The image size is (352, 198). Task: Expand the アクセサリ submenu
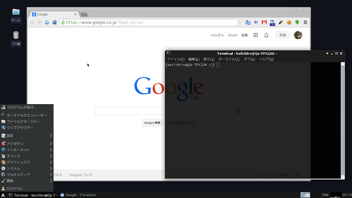(27, 143)
